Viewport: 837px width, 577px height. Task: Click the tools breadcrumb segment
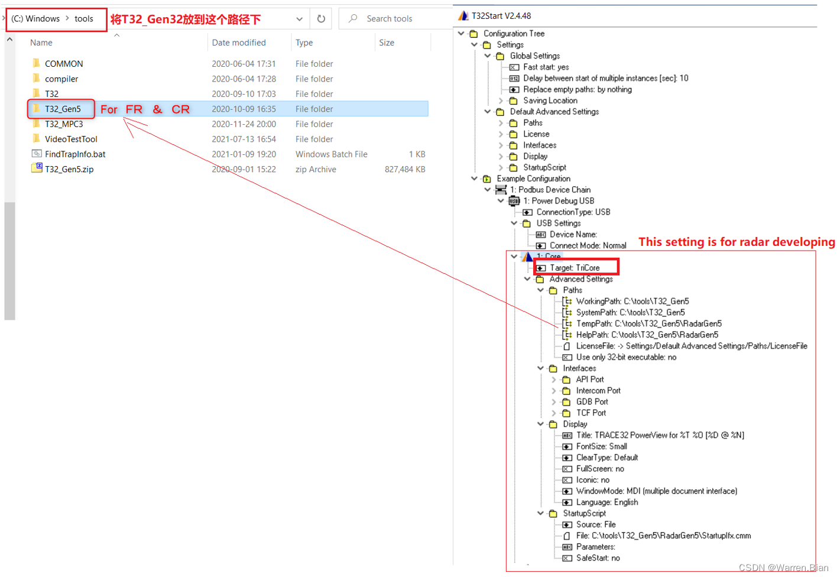point(84,19)
